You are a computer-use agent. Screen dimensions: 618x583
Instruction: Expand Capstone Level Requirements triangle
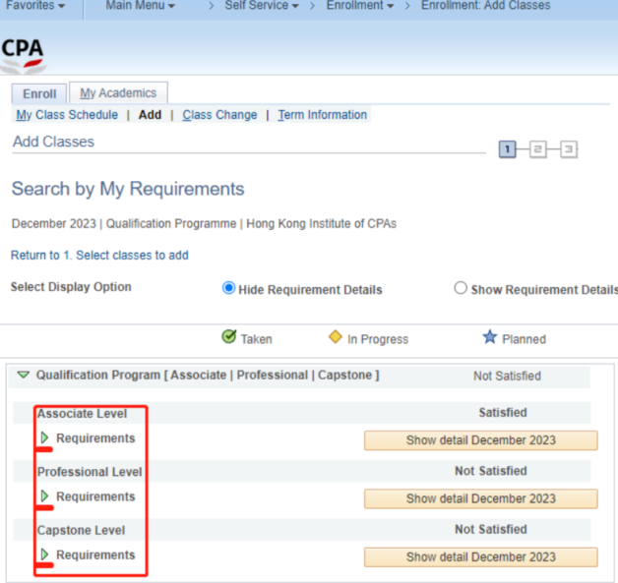(44, 554)
